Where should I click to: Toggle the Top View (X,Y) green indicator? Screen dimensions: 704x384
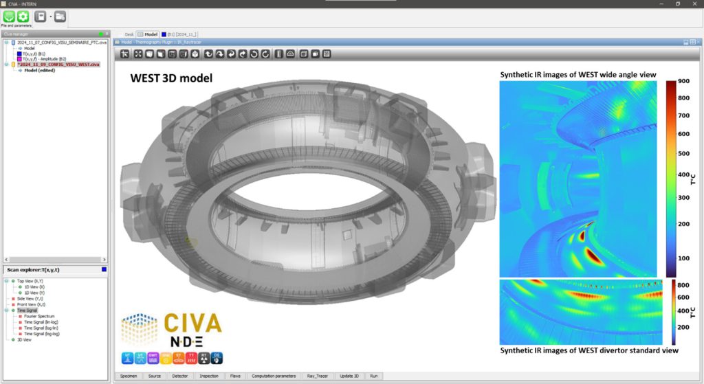click(x=13, y=281)
